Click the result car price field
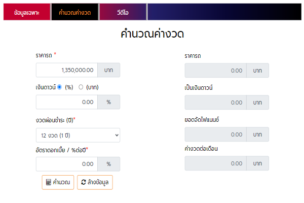The width and height of the screenshot is (304, 203). 215,71
